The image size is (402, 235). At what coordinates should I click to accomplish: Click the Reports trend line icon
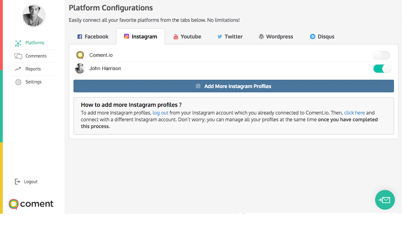point(18,69)
